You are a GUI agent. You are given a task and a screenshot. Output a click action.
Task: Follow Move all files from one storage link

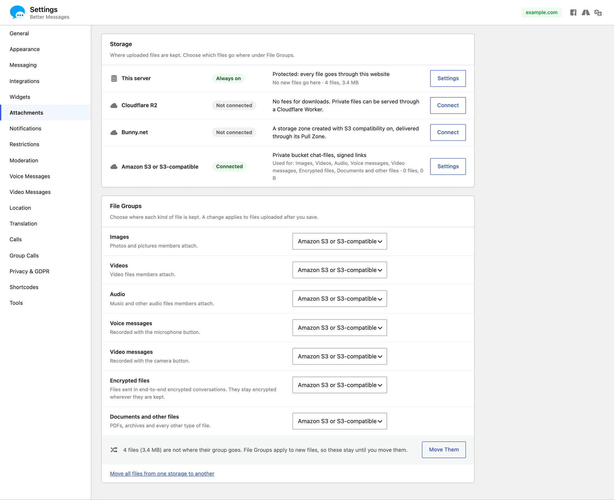[162, 474]
